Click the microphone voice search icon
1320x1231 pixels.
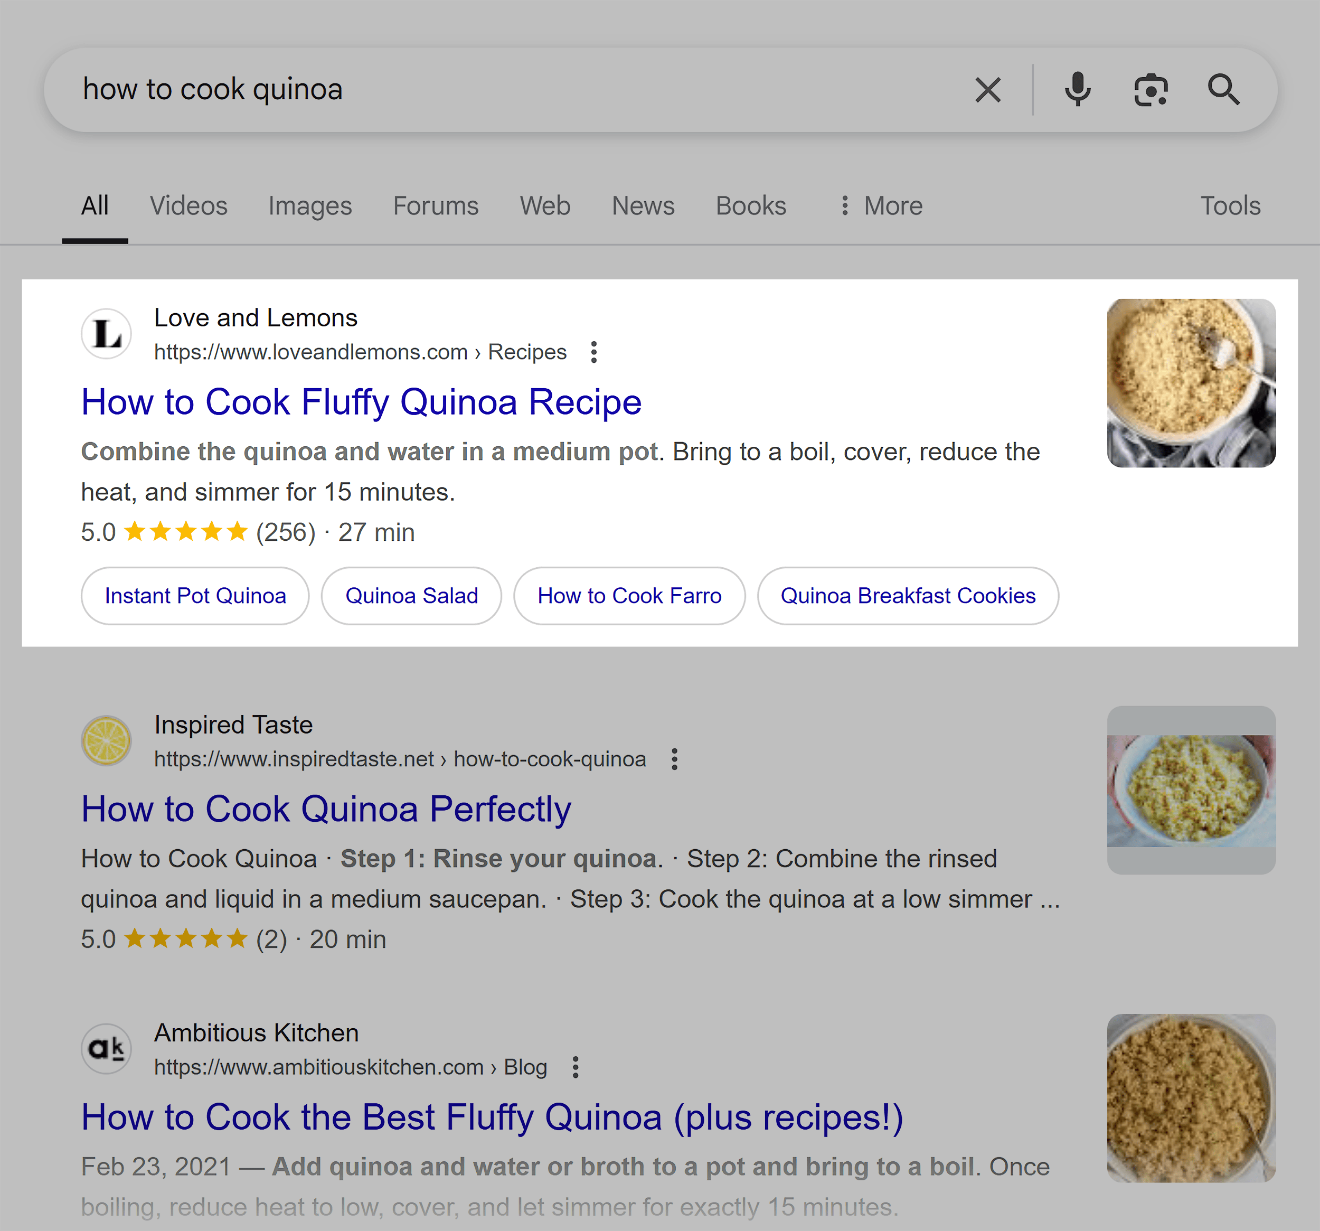click(x=1077, y=89)
